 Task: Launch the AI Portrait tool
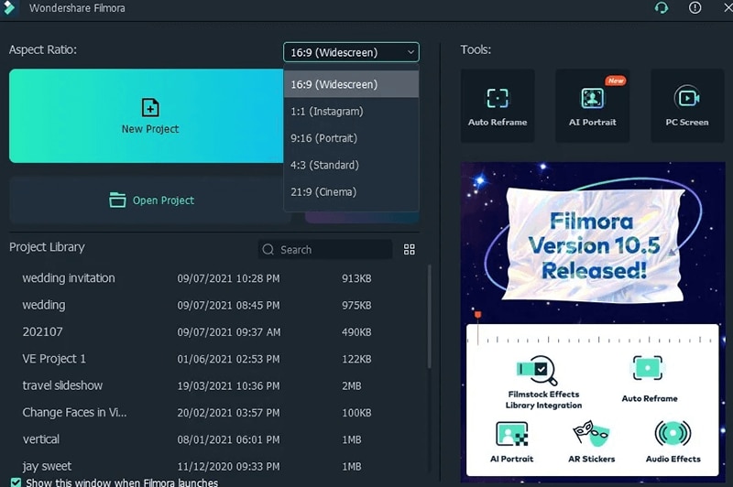point(592,106)
